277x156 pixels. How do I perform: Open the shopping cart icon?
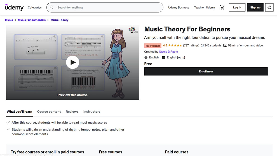pyautogui.click(x=222, y=8)
